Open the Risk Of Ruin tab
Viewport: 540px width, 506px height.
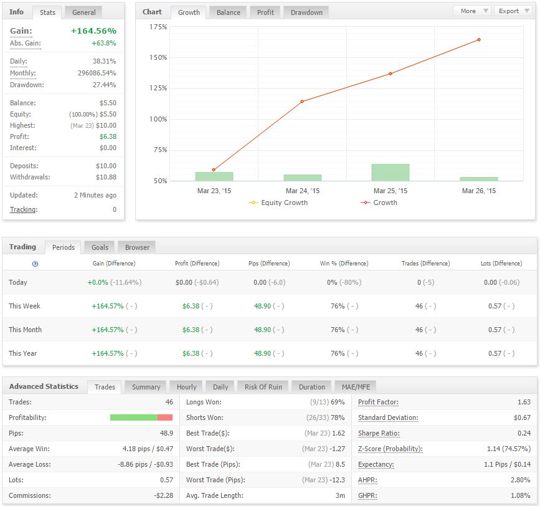click(263, 387)
